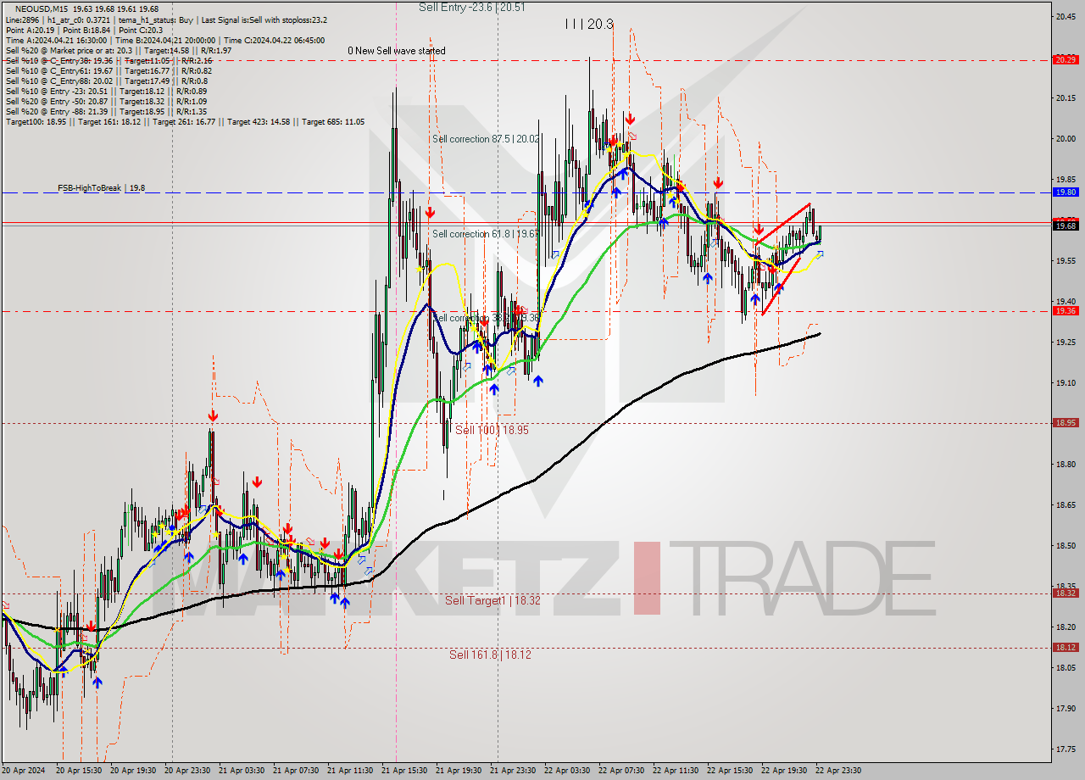Click the 'FSB-HighToBreak | 19.8' label
This screenshot has height=780, width=1085.
[x=101, y=187]
